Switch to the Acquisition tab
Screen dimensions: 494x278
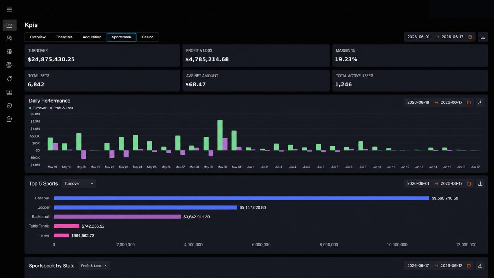pyautogui.click(x=92, y=37)
